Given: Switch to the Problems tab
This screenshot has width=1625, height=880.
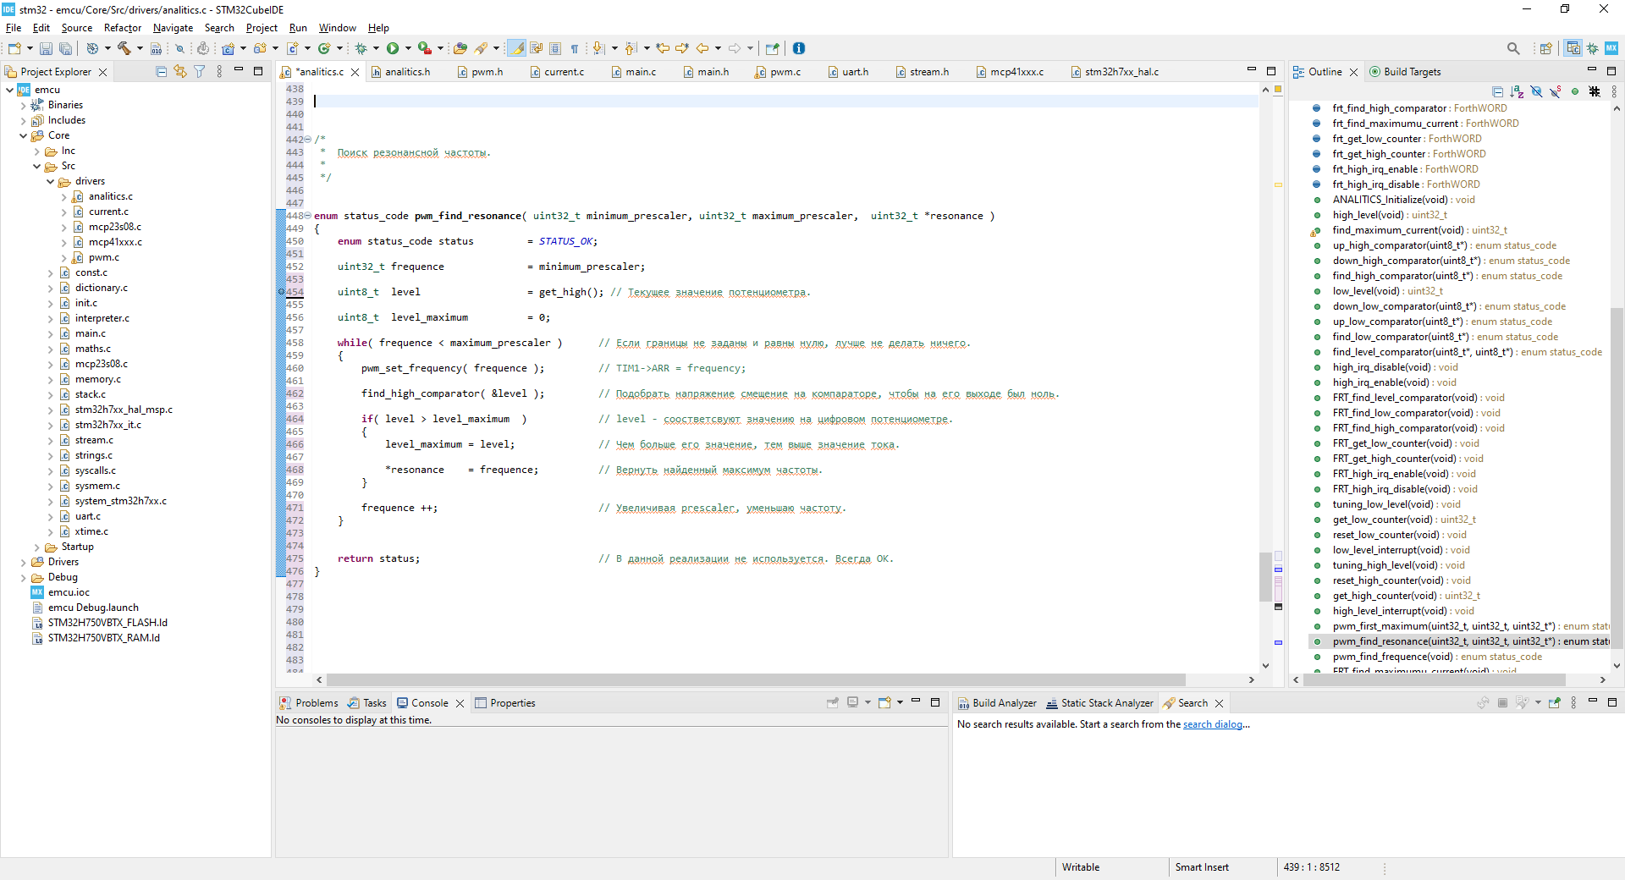Looking at the screenshot, I should [x=309, y=703].
